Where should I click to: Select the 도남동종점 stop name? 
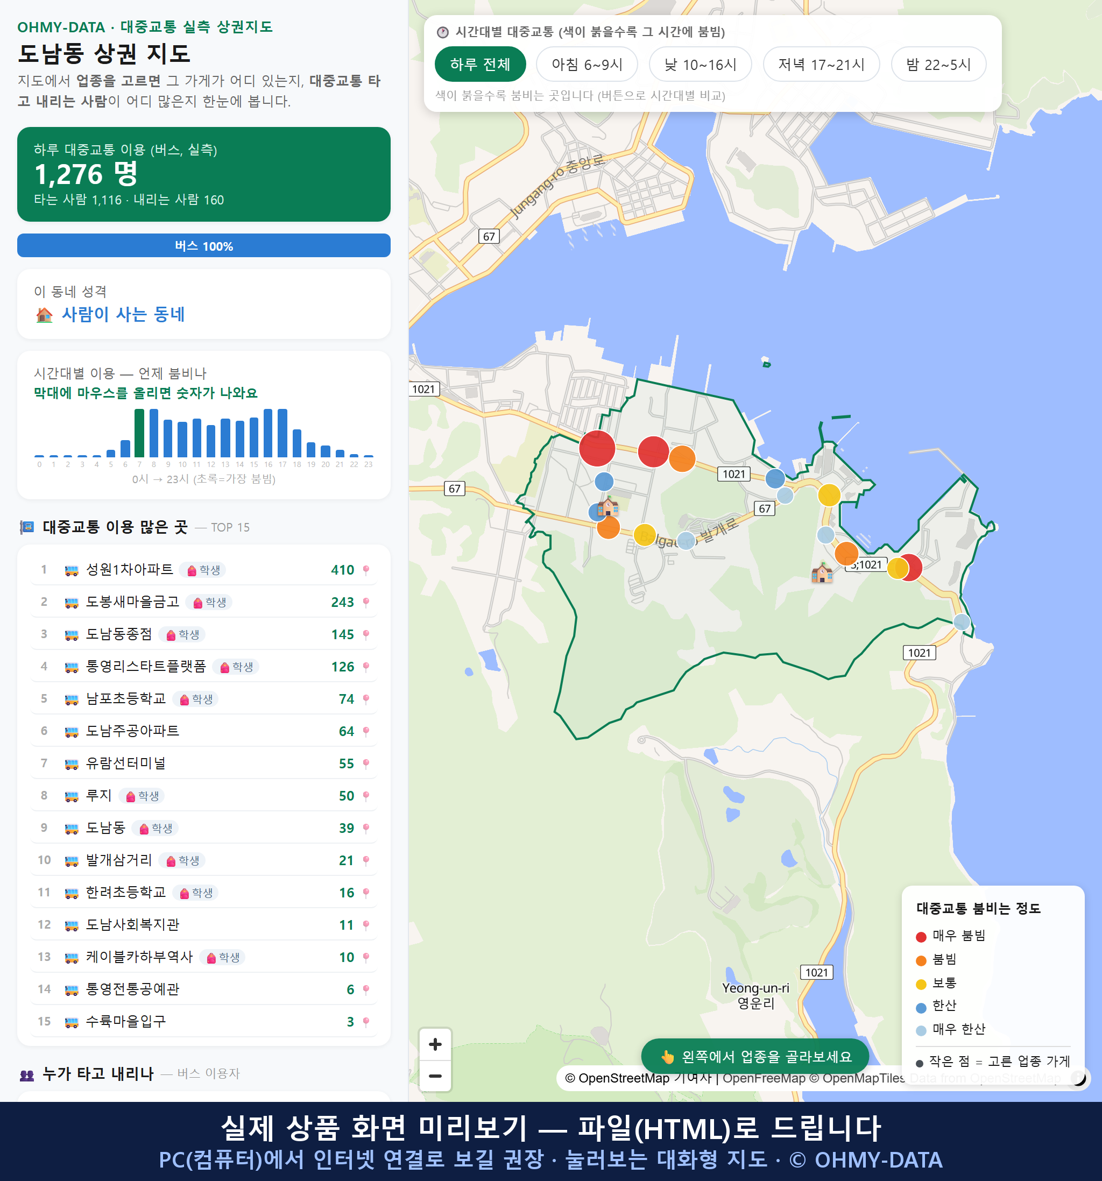click(x=119, y=634)
